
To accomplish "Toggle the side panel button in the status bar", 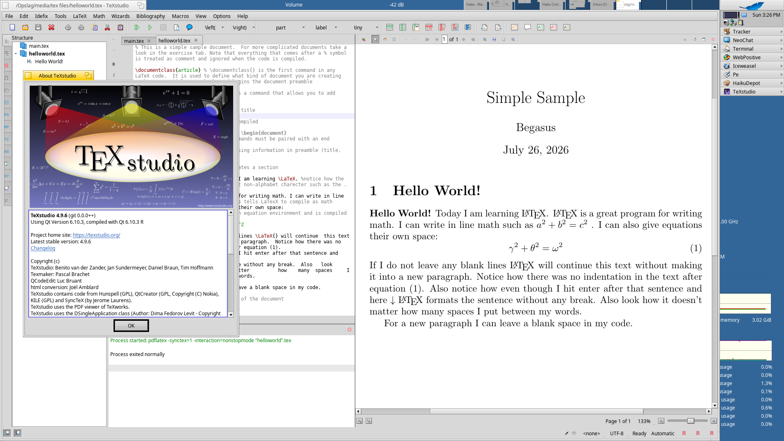I will pyautogui.click(x=7, y=433).
